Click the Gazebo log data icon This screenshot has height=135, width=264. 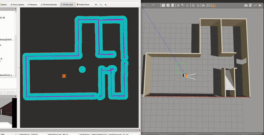click(250, 5)
